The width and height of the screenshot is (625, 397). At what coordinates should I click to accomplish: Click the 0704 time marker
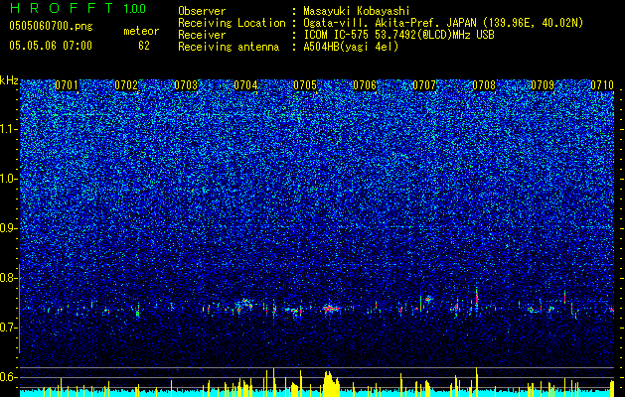245,85
